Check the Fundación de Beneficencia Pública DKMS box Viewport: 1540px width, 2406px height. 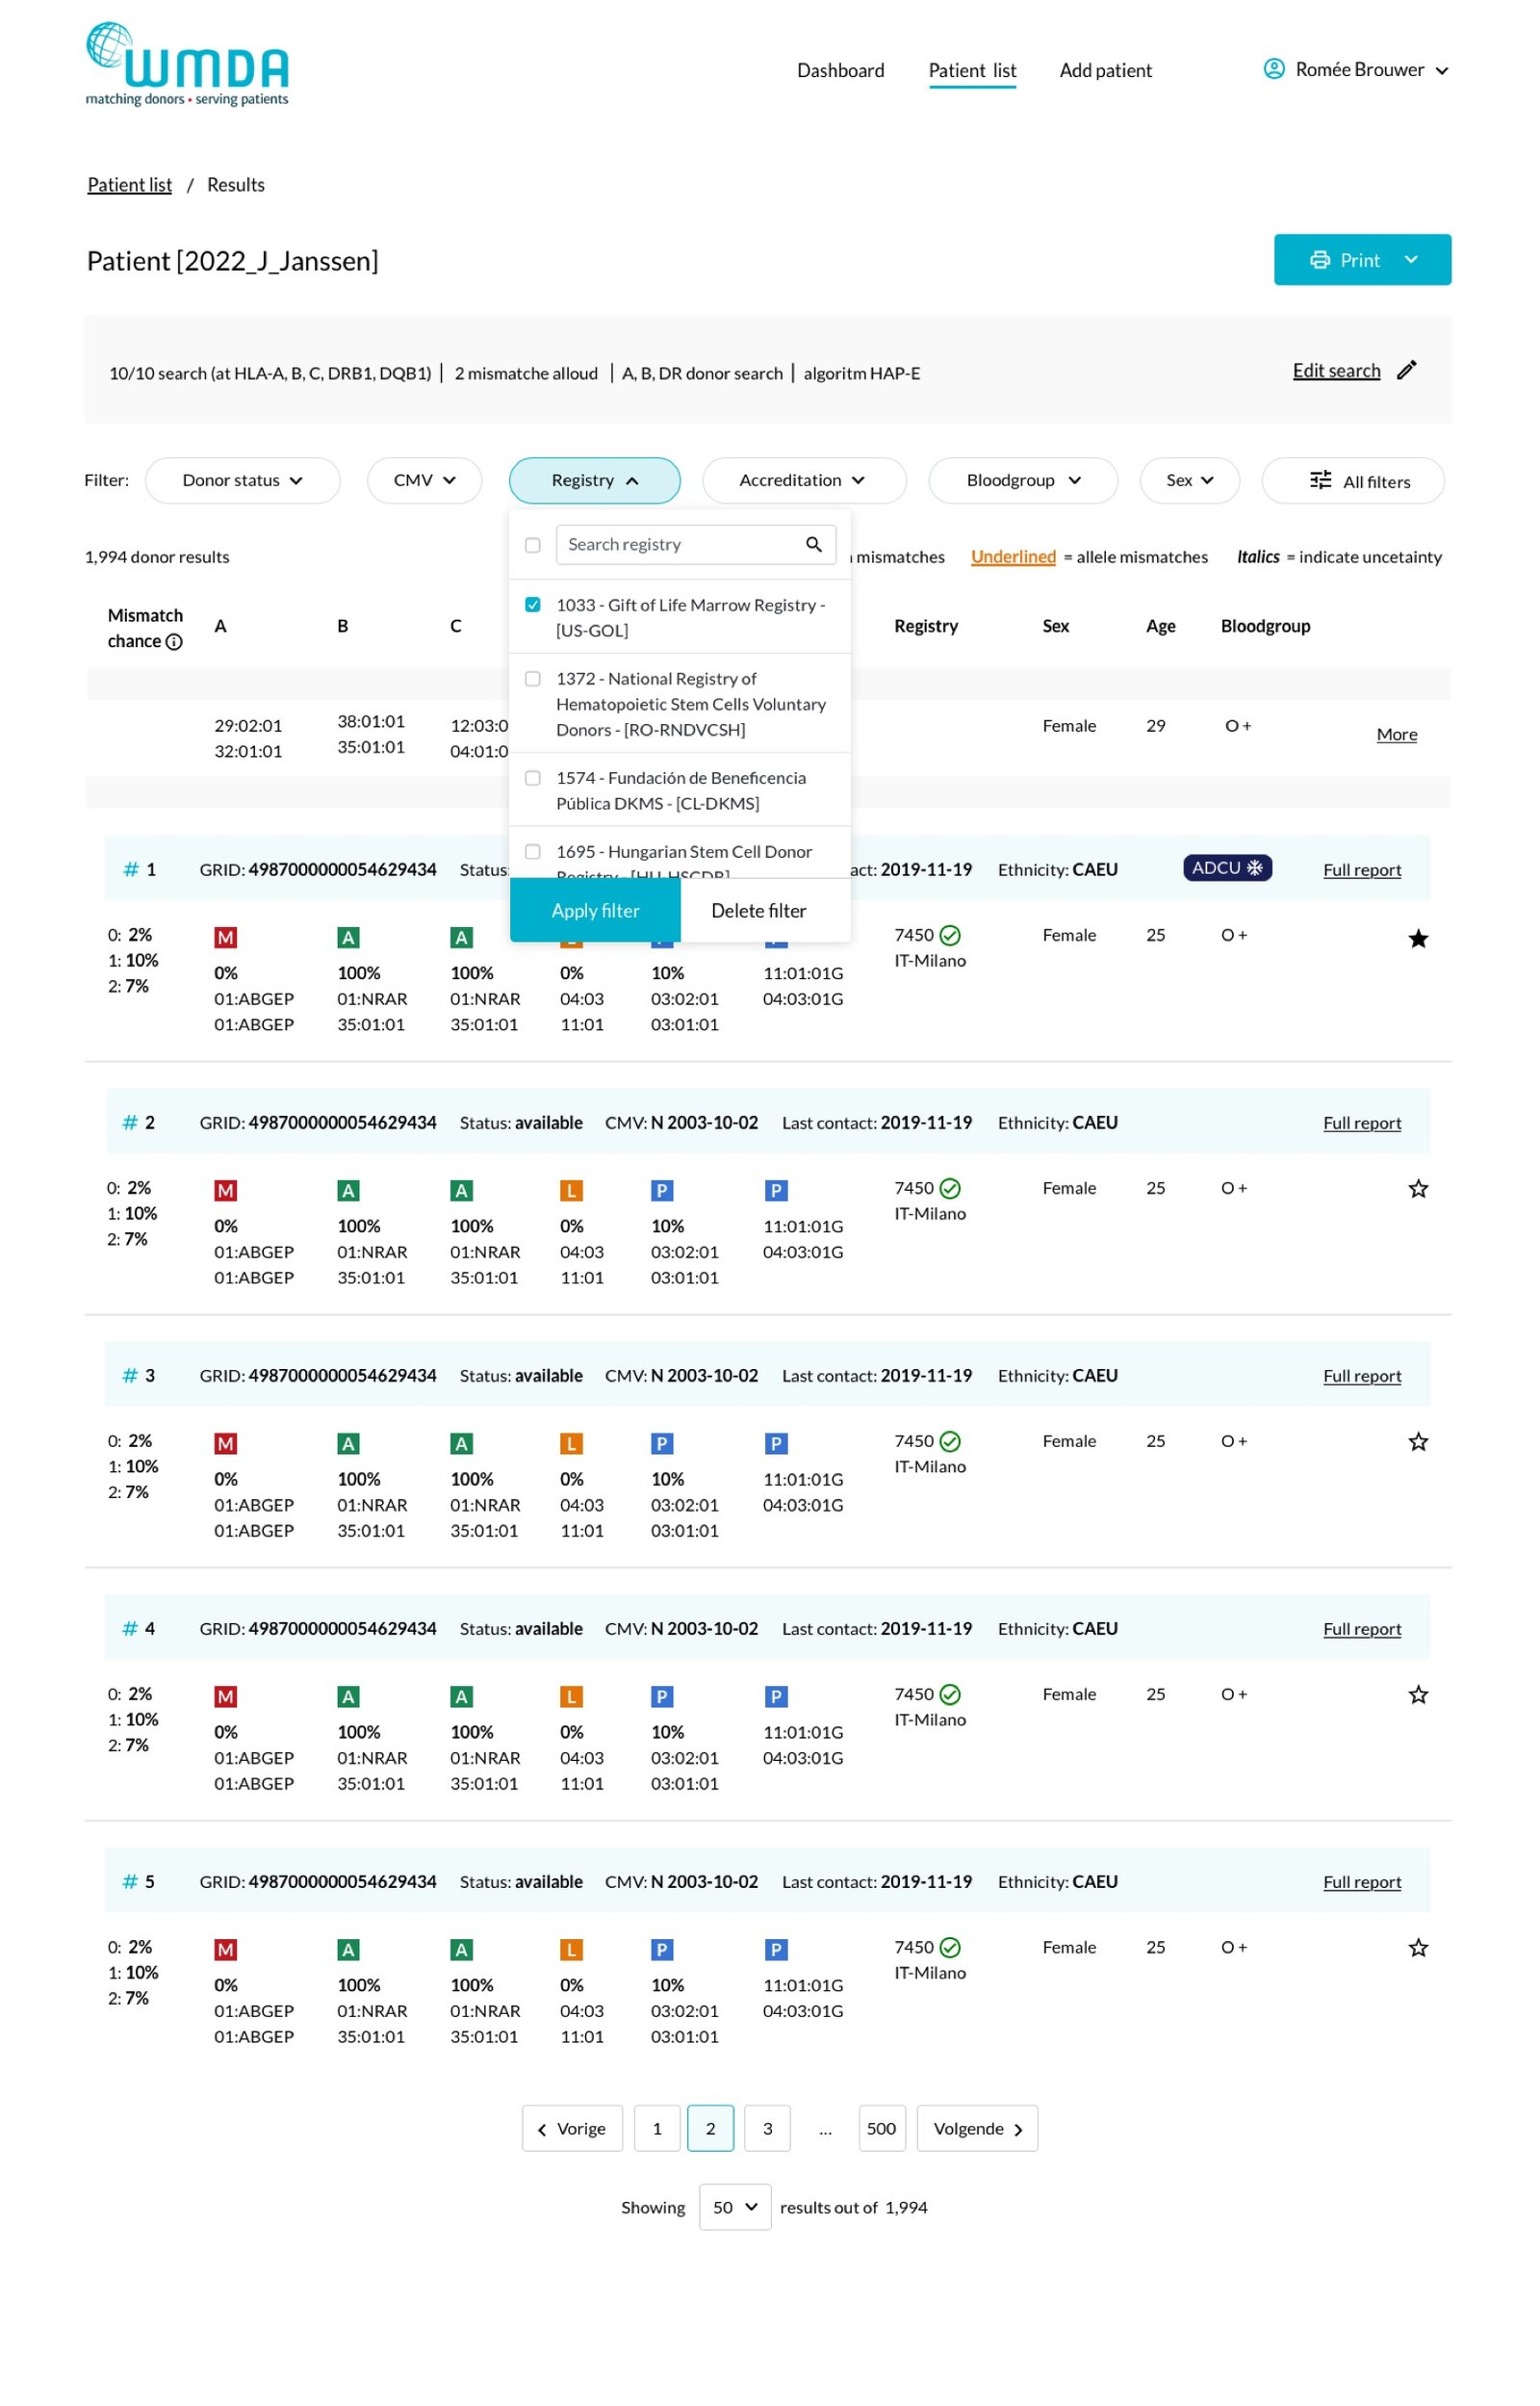coord(533,778)
